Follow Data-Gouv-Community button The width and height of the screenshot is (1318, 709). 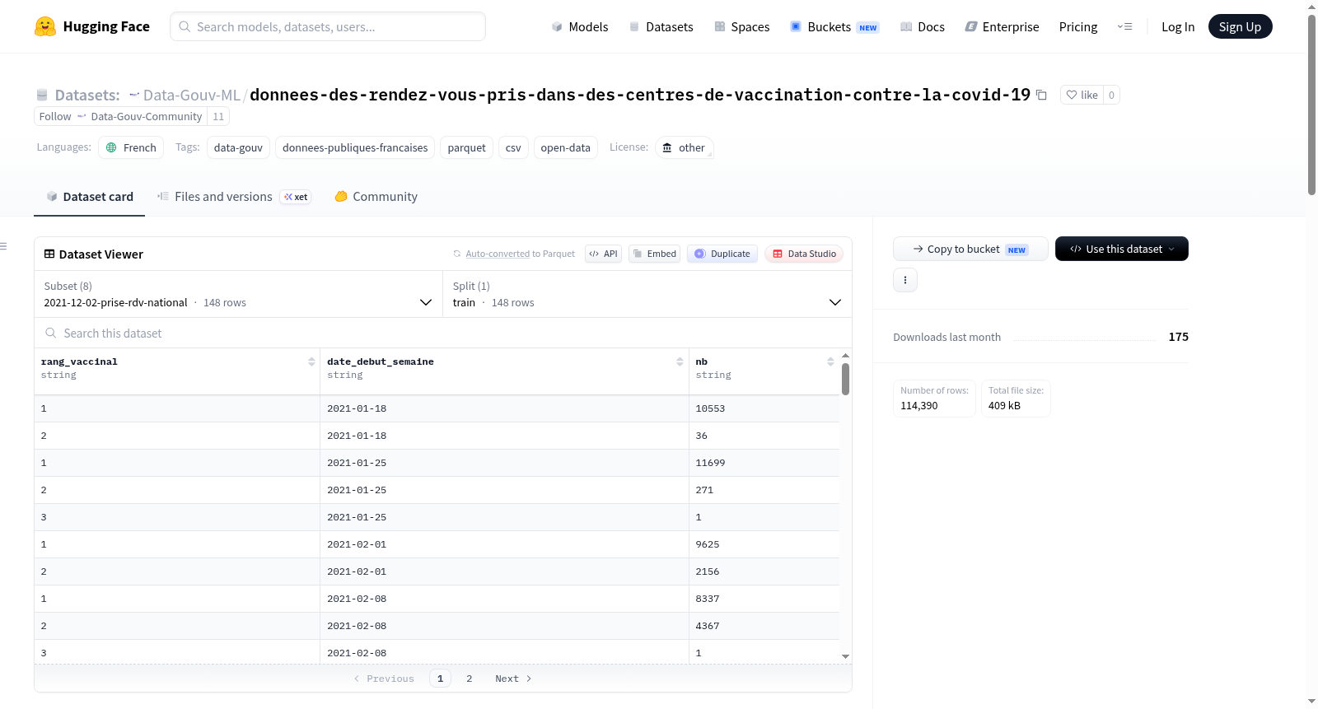[x=120, y=116]
